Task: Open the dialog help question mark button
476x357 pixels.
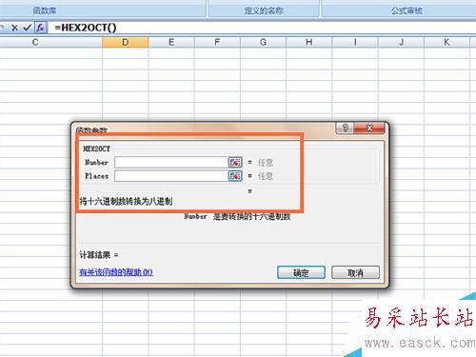Action: 345,129
